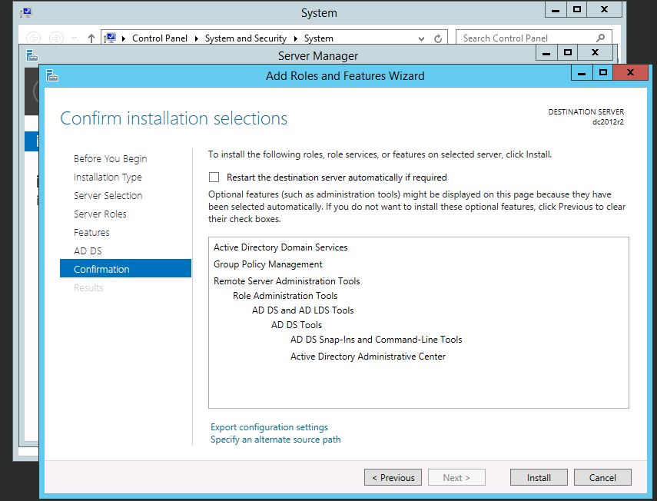The height and width of the screenshot is (501, 657).
Task: Go to Server Roles step
Action: pyautogui.click(x=100, y=214)
